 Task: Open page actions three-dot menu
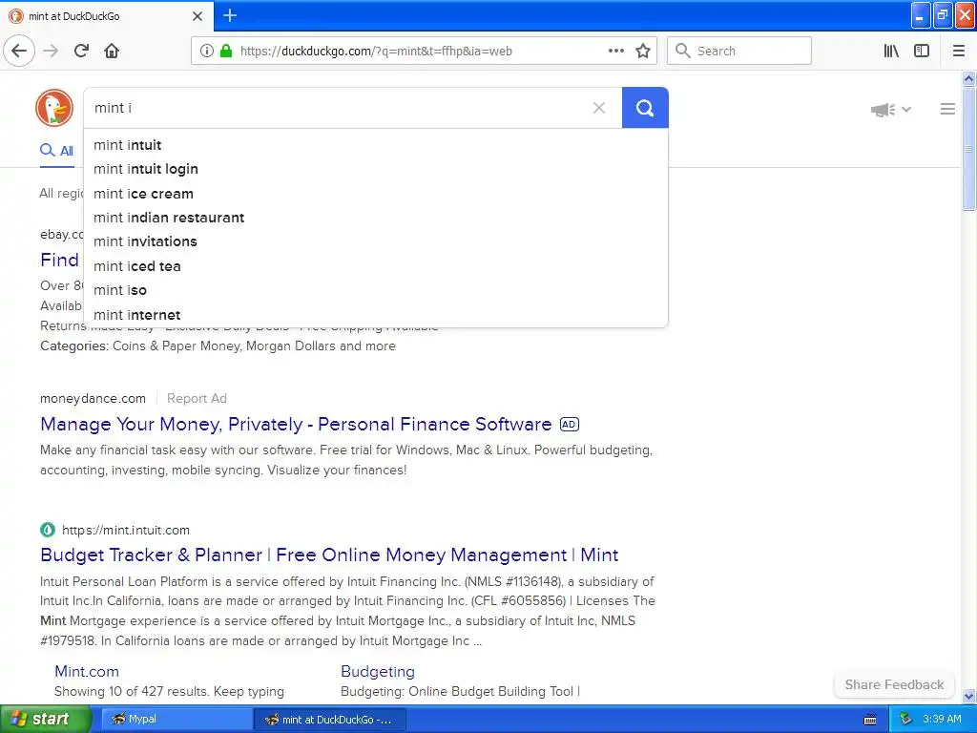615,52
